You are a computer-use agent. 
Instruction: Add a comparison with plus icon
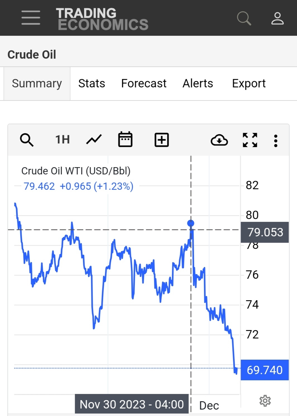[x=162, y=140]
